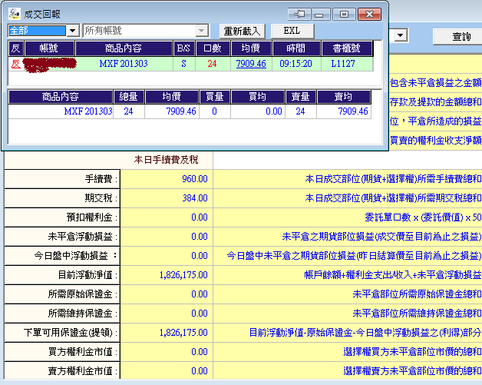Maximize the 成交回報 window
This screenshot has width=482, height=385.
344,14
